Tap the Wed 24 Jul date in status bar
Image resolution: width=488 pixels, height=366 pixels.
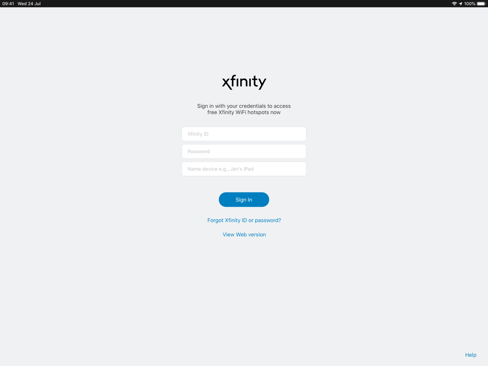coord(29,4)
